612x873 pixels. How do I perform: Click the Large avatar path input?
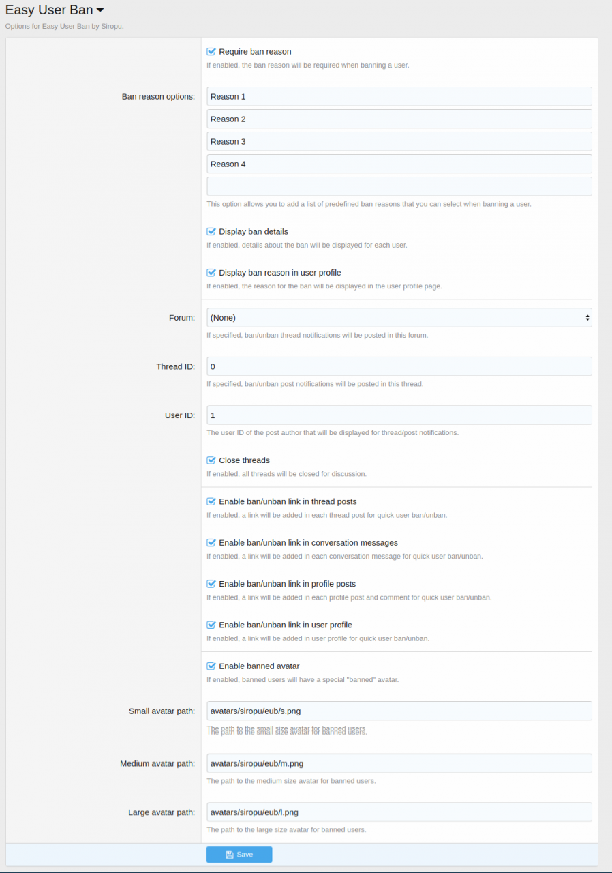click(399, 812)
